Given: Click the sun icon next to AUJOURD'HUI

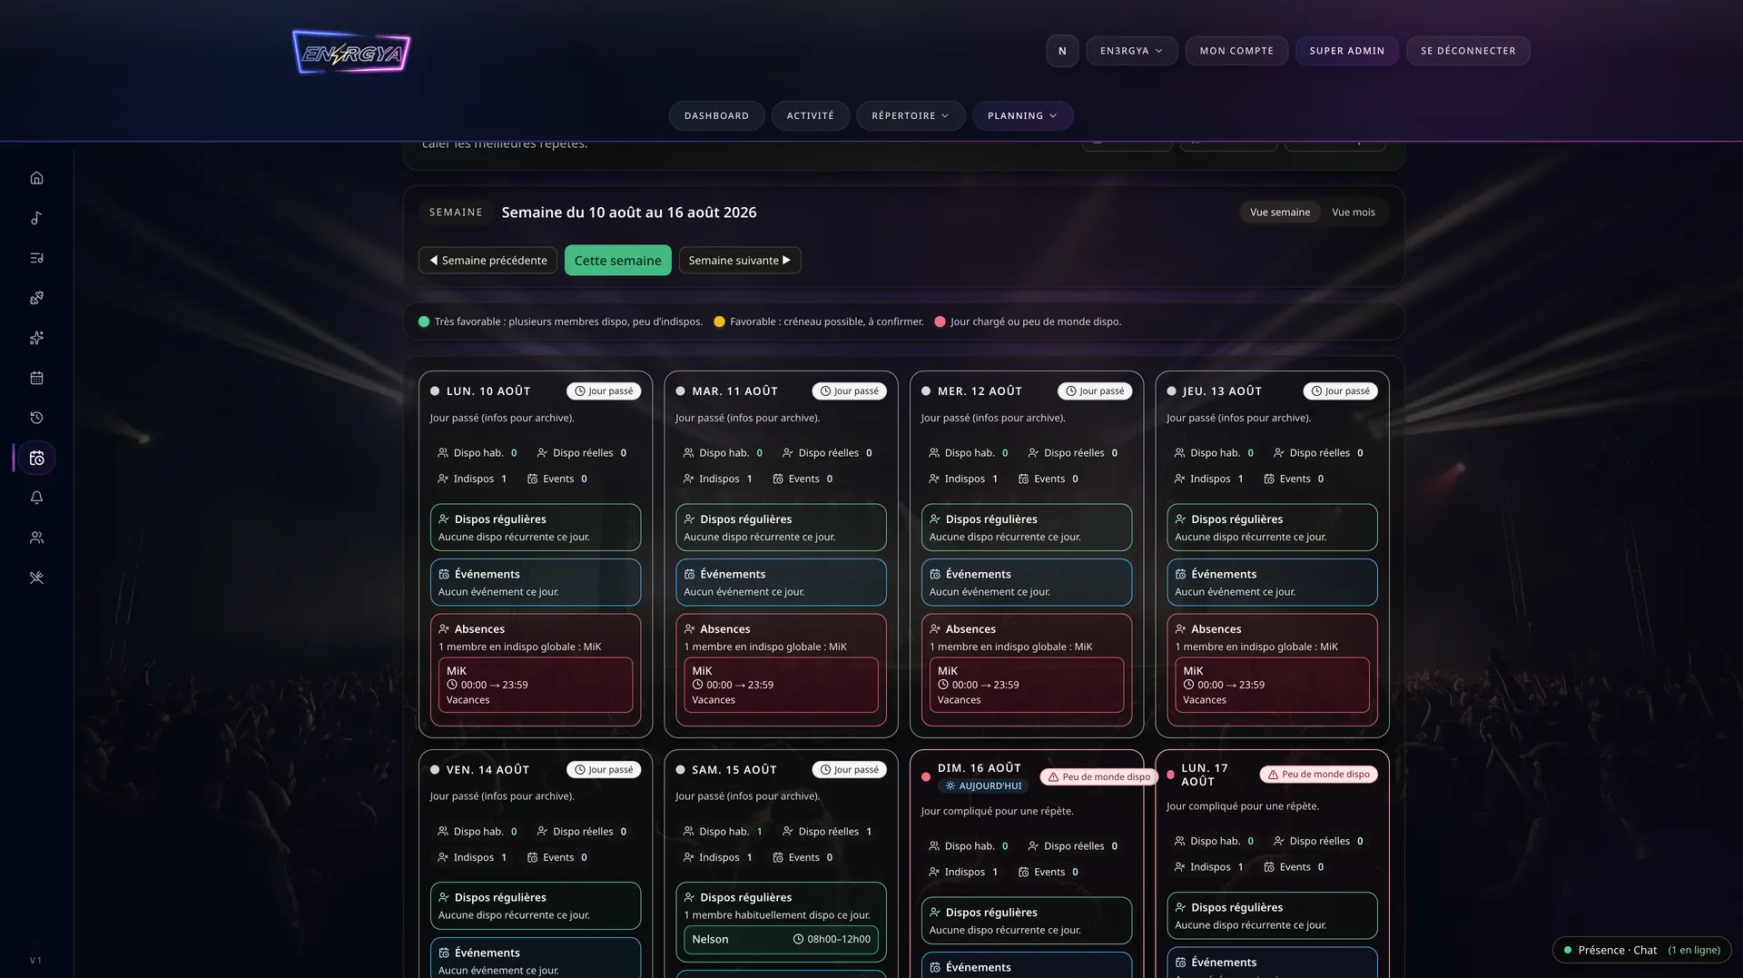Looking at the screenshot, I should (950, 785).
